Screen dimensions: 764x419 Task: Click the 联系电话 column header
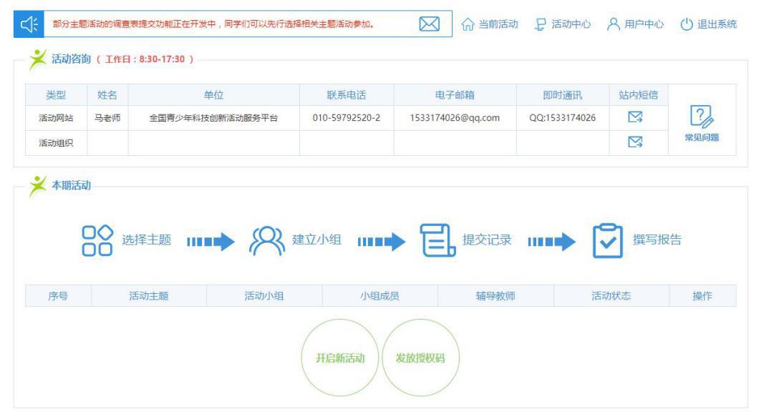pos(347,95)
